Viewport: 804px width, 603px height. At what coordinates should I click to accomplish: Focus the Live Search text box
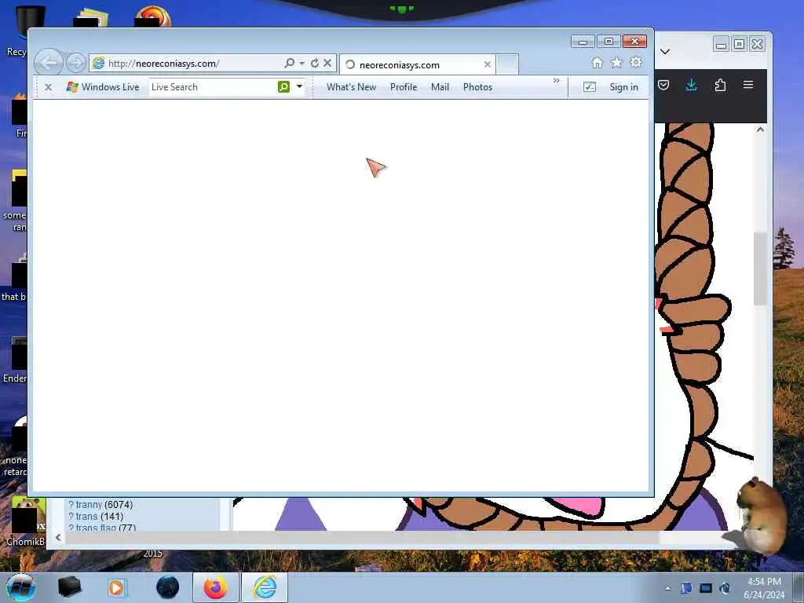coord(213,87)
